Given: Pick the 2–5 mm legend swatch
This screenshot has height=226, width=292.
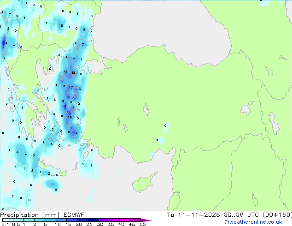Looking at the screenshot, I should click(40, 220).
